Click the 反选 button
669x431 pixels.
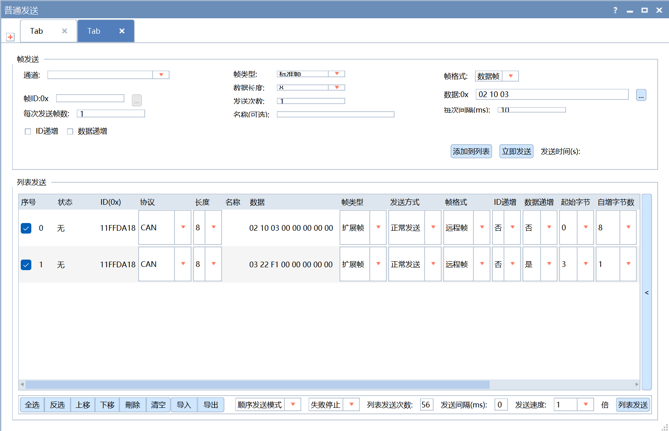(57, 405)
